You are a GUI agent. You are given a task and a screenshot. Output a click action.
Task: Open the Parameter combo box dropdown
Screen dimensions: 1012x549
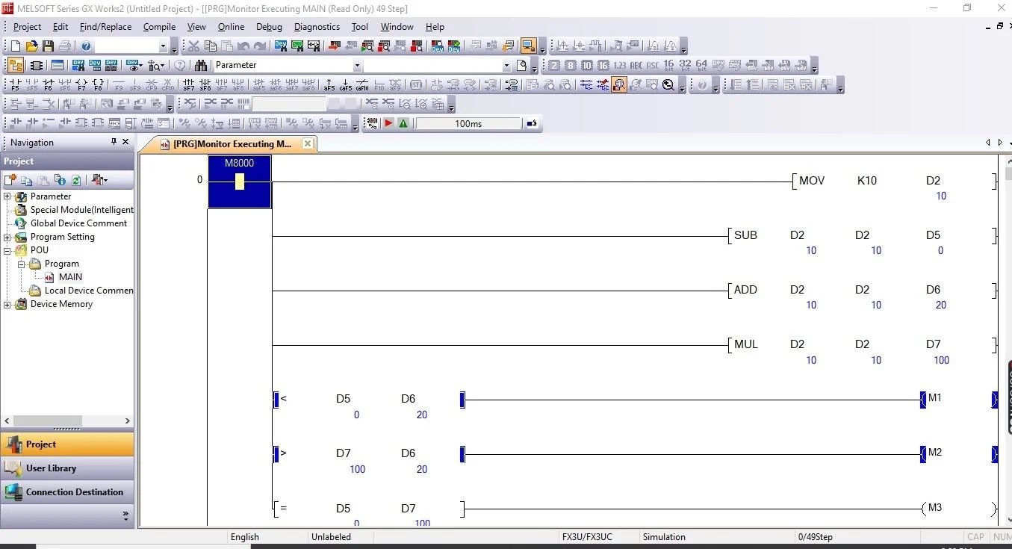point(356,66)
